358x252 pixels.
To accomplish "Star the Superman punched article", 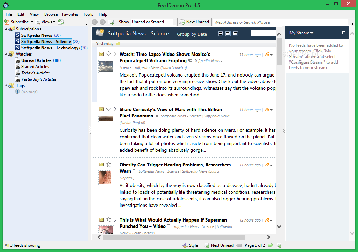I will [109, 220].
